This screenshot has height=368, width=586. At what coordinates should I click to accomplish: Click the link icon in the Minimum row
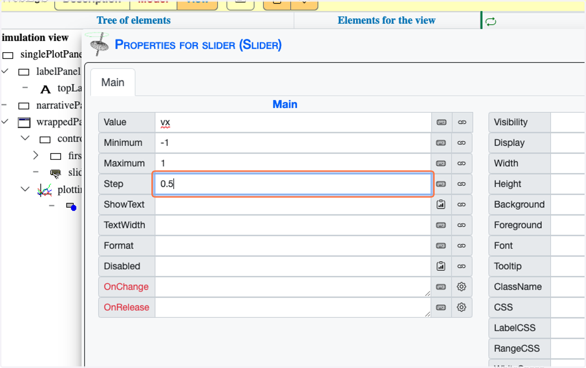click(x=462, y=143)
